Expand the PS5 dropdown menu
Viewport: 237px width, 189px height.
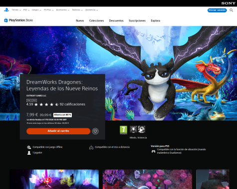tap(26, 10)
